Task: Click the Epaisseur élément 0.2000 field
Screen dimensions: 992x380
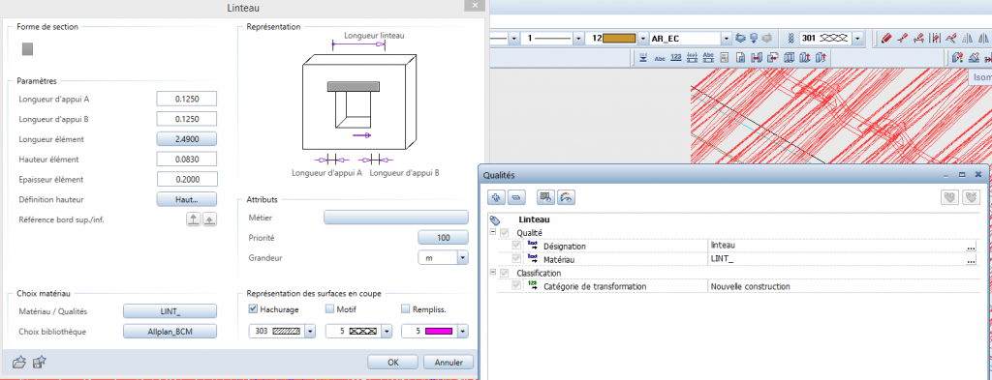Action: pyautogui.click(x=187, y=179)
